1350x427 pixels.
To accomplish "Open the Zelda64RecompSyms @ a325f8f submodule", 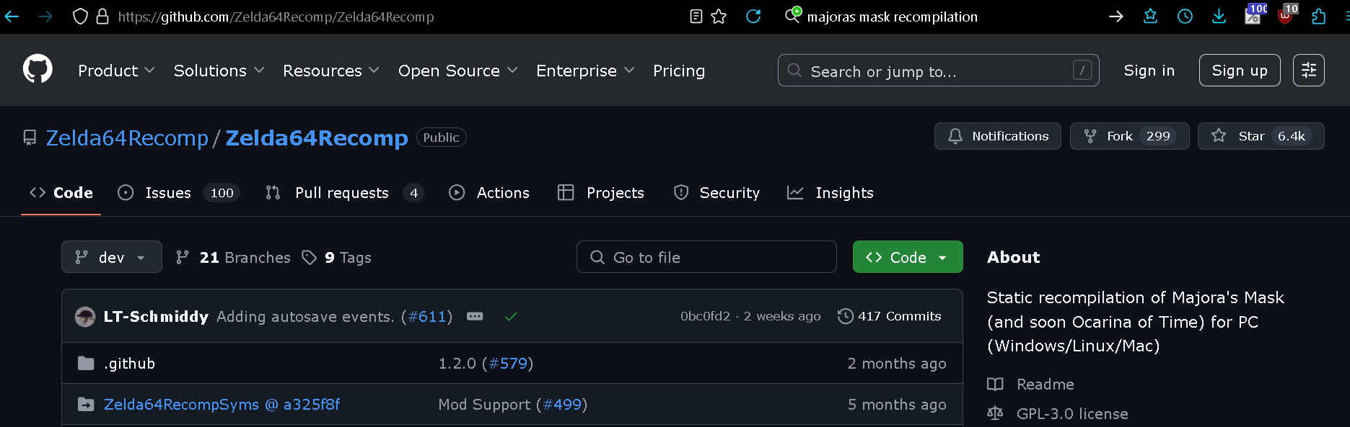I will [x=222, y=405].
